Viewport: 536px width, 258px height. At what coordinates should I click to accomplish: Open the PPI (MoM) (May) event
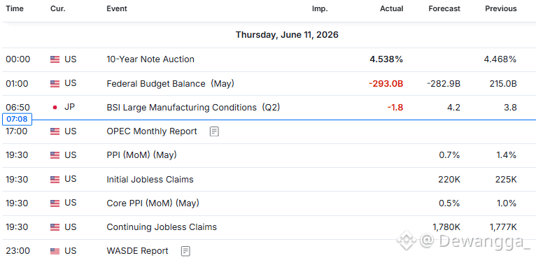[x=141, y=155]
